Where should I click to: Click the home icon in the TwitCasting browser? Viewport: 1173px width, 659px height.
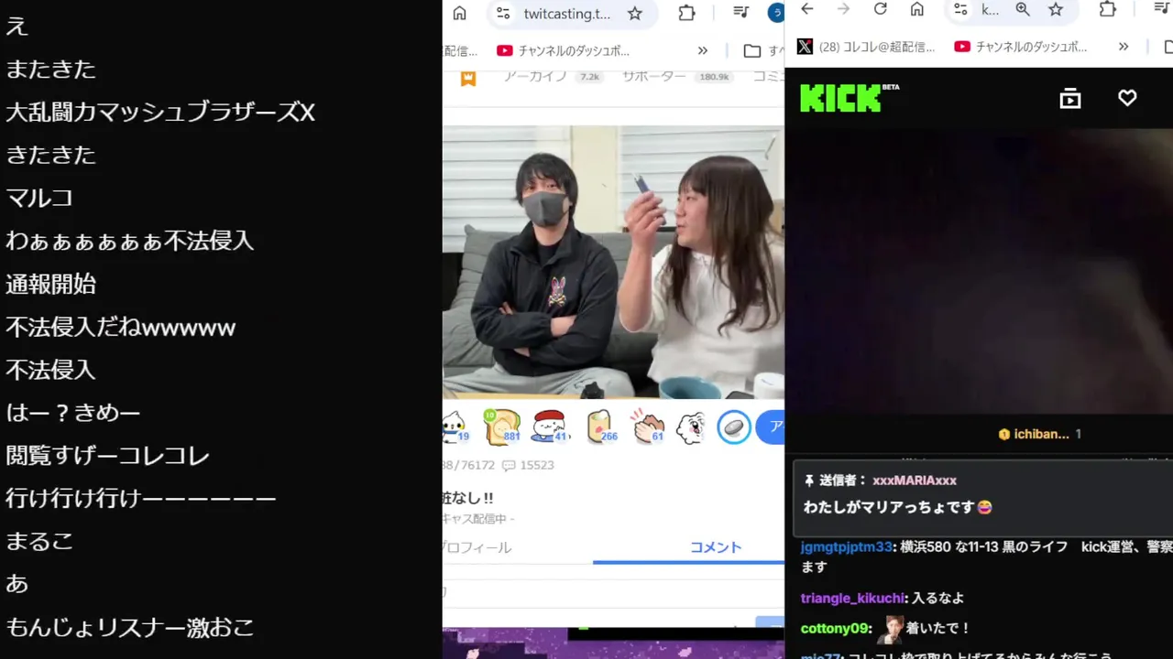click(x=460, y=13)
